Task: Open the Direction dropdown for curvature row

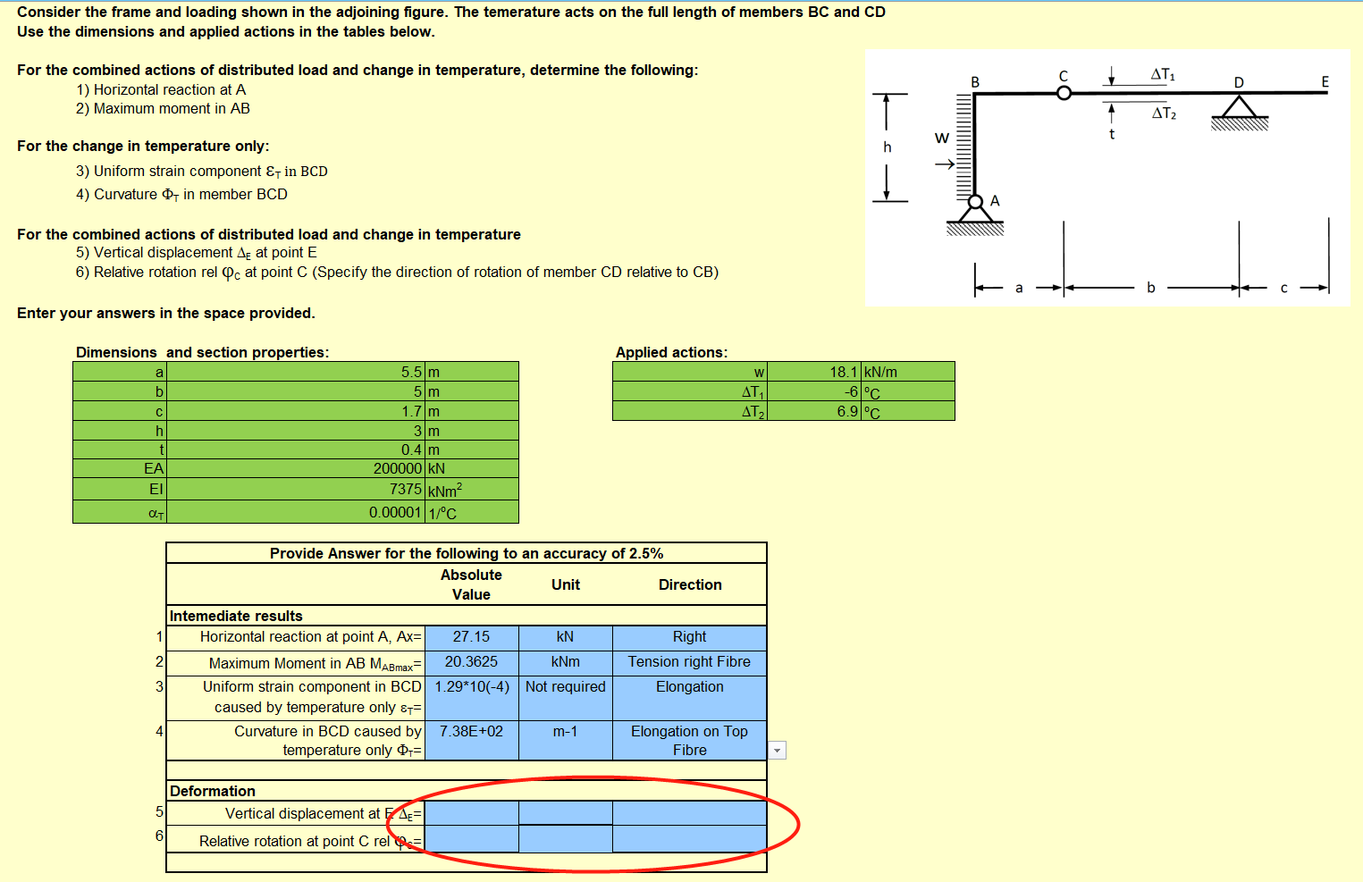Action: coord(776,750)
